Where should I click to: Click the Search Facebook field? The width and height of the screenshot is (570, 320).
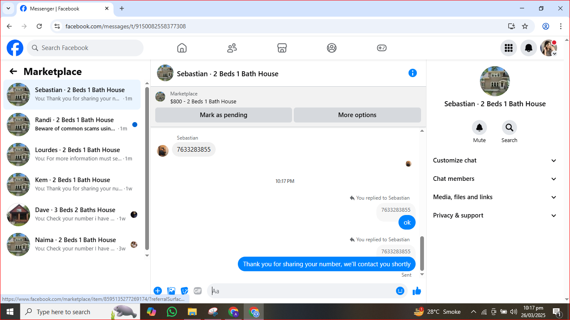tap(85, 48)
